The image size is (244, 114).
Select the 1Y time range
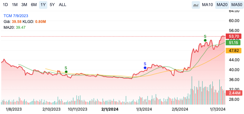[43, 5]
